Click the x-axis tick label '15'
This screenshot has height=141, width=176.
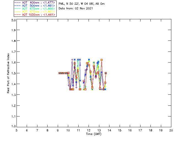tap(120, 130)
